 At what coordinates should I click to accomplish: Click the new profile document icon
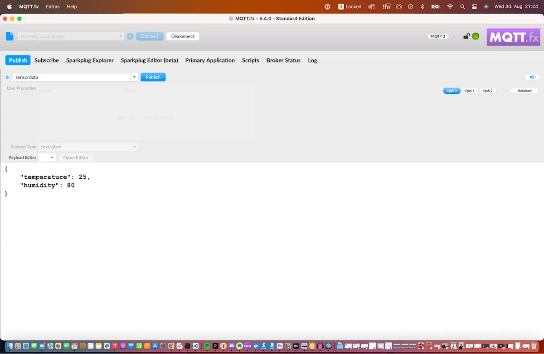pos(10,36)
